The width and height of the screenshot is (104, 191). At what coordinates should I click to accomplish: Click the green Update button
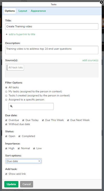[11, 184]
